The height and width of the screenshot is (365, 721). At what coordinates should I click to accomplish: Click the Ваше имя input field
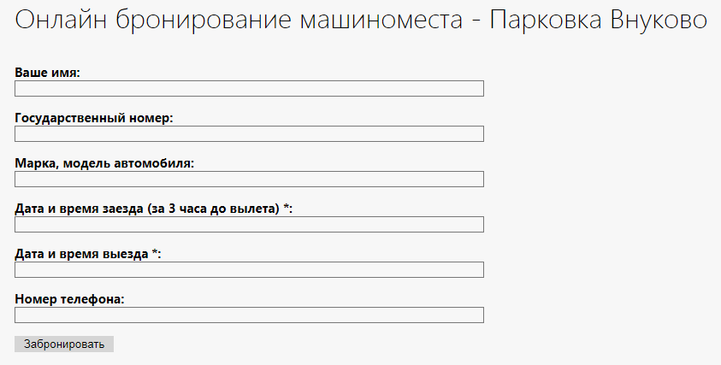249,89
